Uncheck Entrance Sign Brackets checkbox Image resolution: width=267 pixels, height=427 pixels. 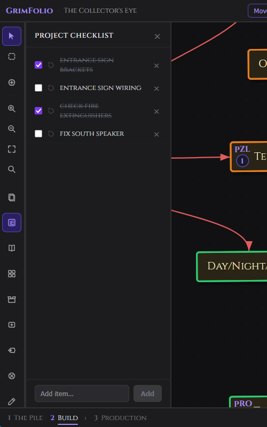pyautogui.click(x=38, y=65)
